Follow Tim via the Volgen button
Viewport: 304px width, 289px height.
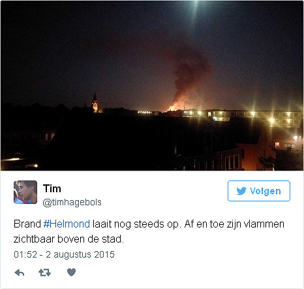[x=259, y=191]
